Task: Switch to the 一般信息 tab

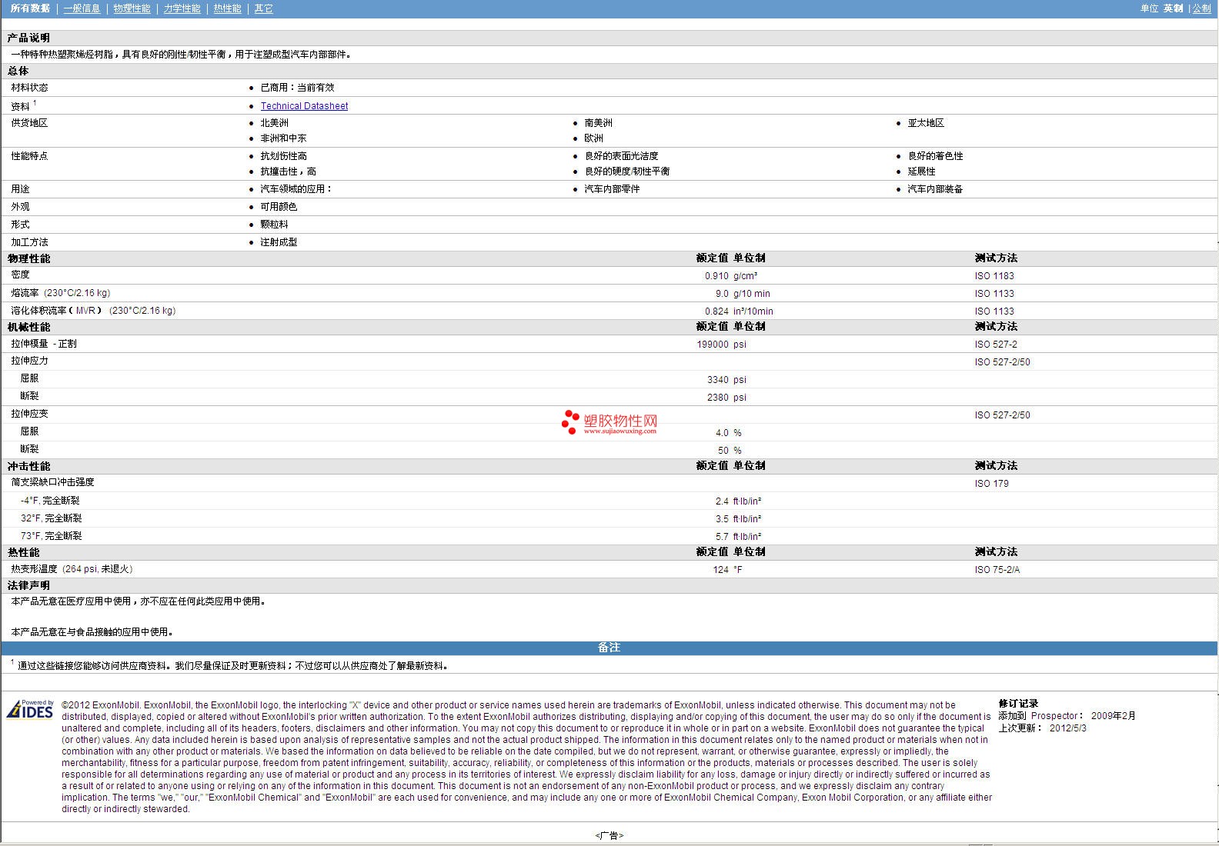Action: [x=82, y=8]
